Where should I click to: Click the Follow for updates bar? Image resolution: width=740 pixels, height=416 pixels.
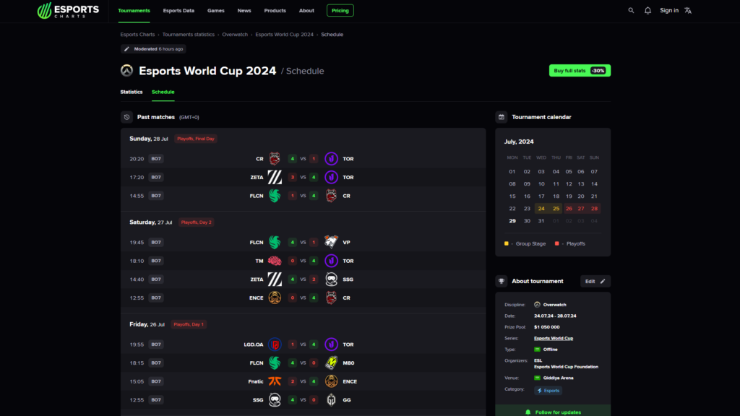[553, 410]
